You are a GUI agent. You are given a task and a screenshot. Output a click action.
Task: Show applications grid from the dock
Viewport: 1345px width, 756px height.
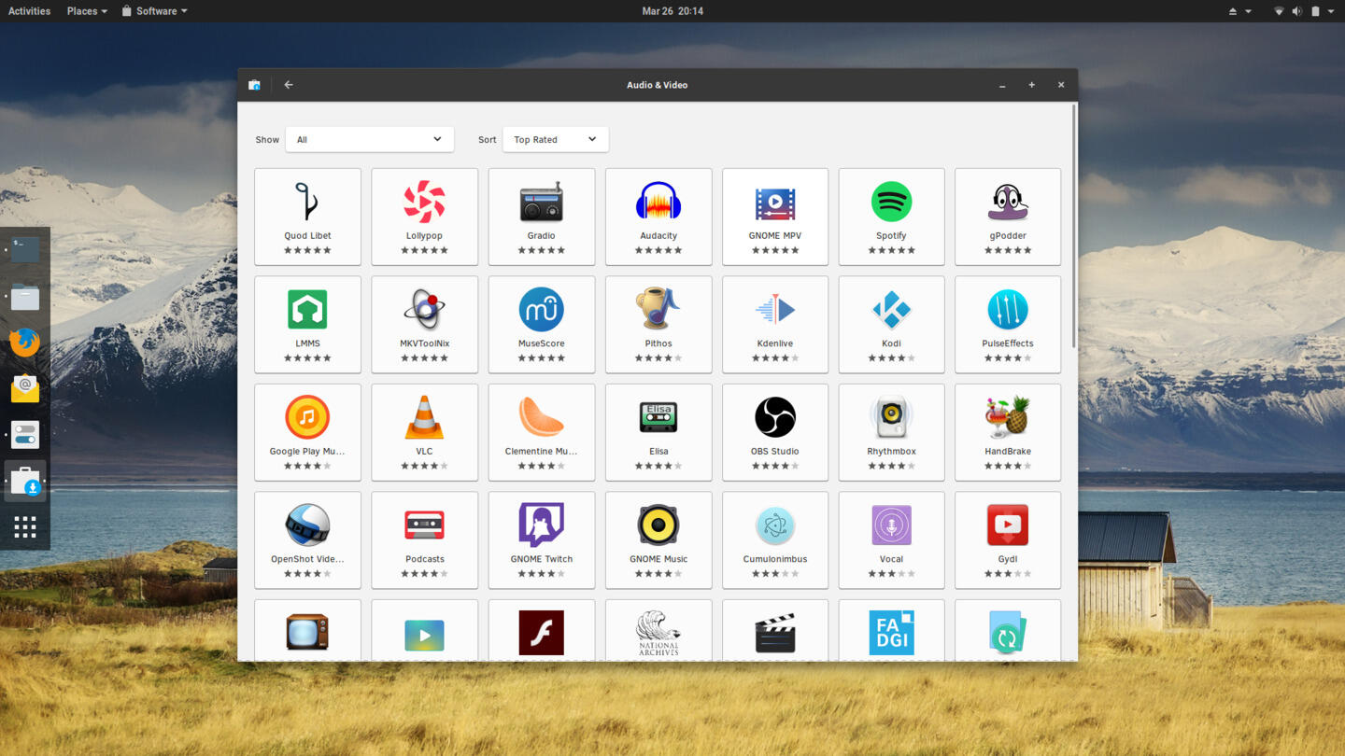[25, 526]
